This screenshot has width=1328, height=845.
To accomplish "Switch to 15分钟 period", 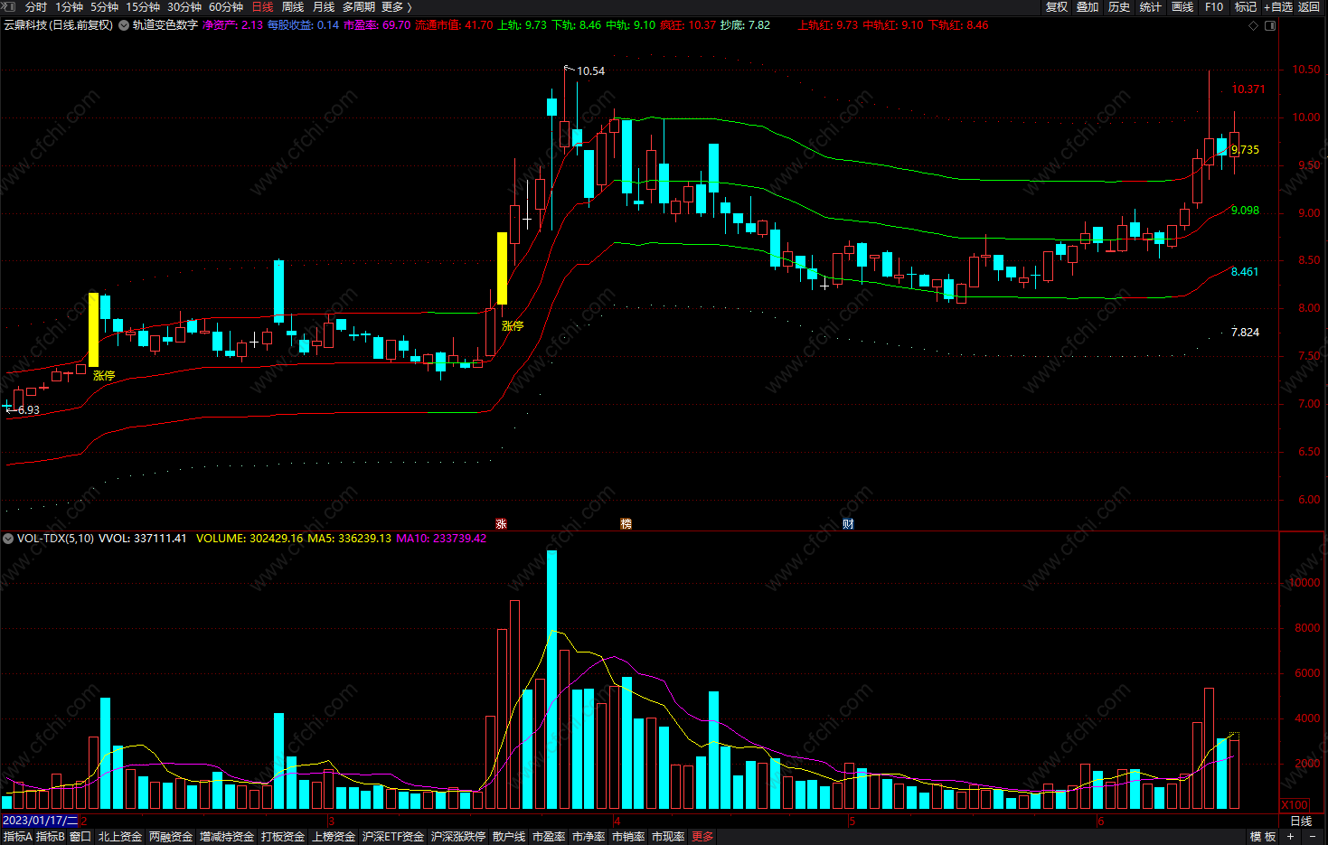I will pos(142,6).
